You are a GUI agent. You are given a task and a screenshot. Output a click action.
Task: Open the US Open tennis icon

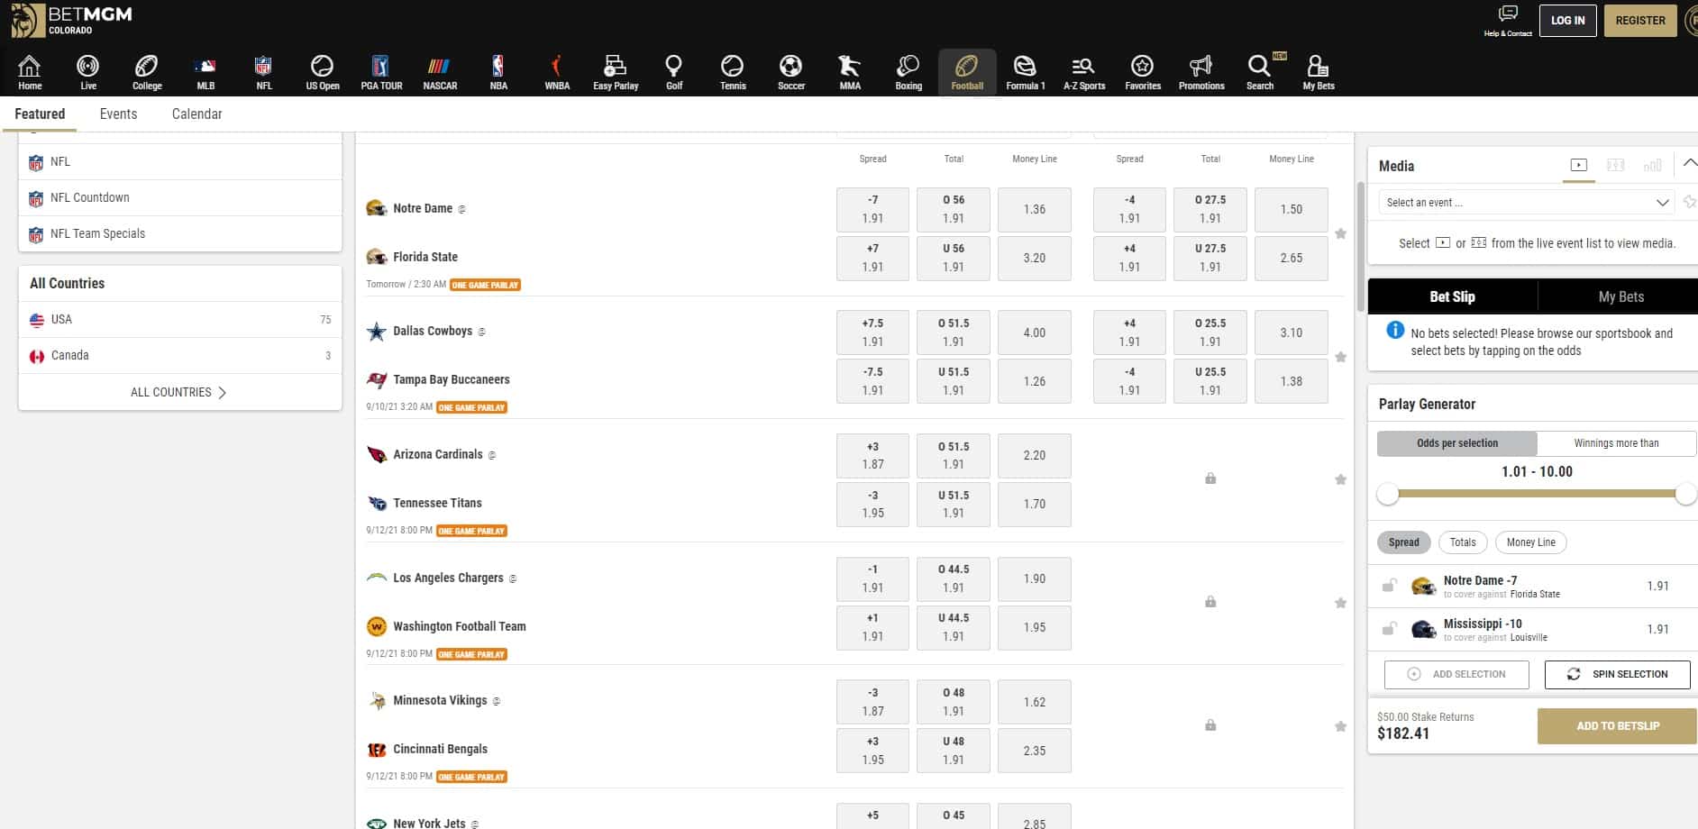(x=323, y=72)
